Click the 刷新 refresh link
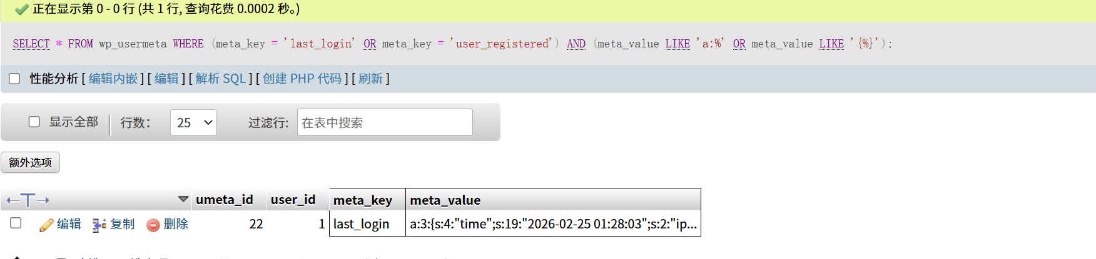Viewport: 1096px width, 259px height. pyautogui.click(x=370, y=79)
